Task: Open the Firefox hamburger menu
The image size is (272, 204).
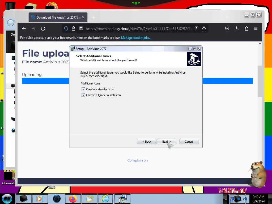Action: pyautogui.click(x=256, y=28)
